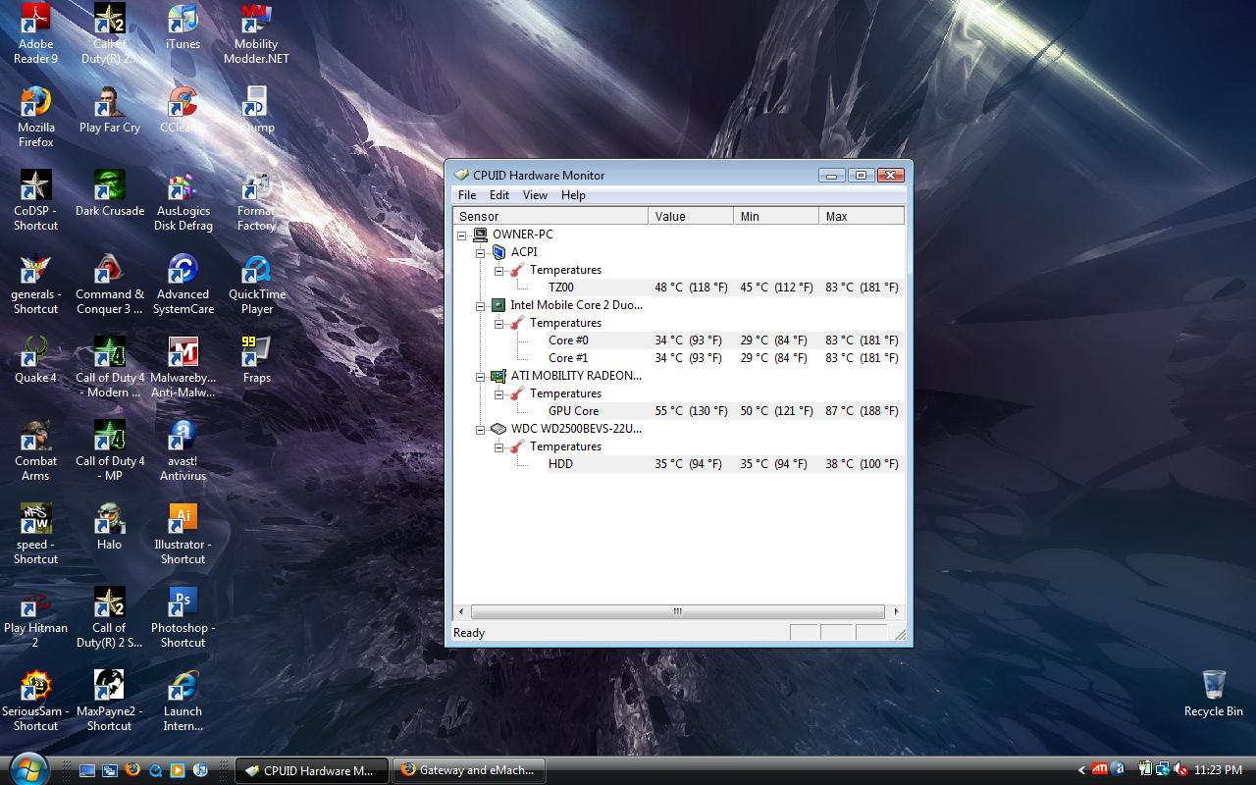Select the Combat Arms desktop icon

click(x=35, y=451)
